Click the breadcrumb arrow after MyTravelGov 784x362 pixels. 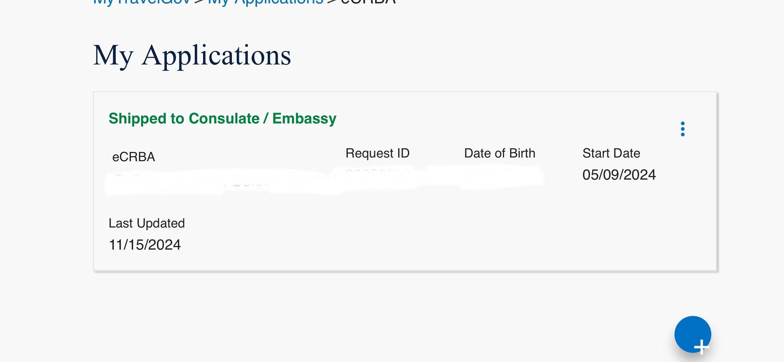(199, 2)
